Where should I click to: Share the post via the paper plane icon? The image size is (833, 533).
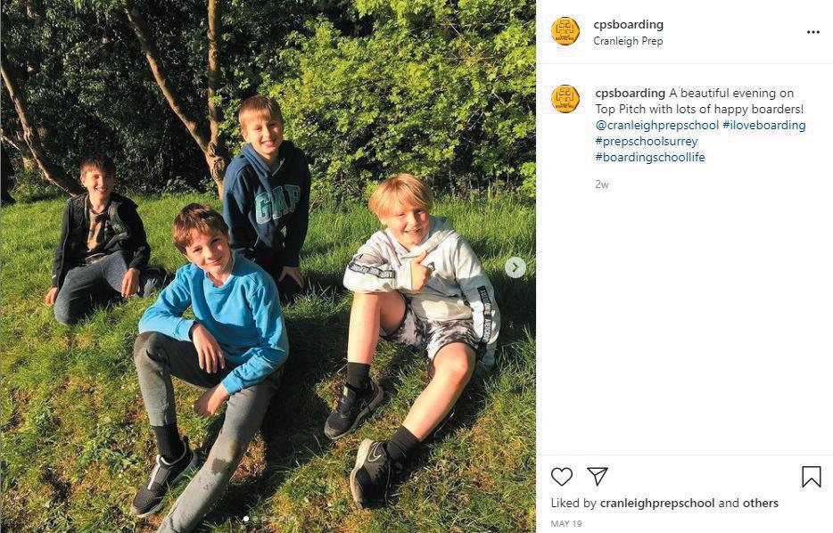click(x=598, y=476)
